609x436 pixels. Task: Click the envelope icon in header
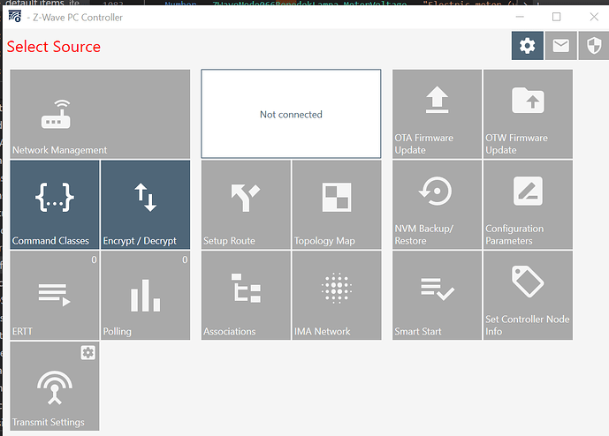[x=560, y=46]
